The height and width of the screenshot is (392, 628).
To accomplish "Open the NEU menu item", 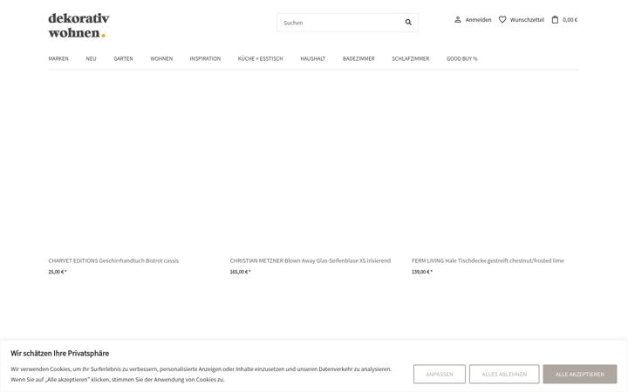I will pos(91,58).
